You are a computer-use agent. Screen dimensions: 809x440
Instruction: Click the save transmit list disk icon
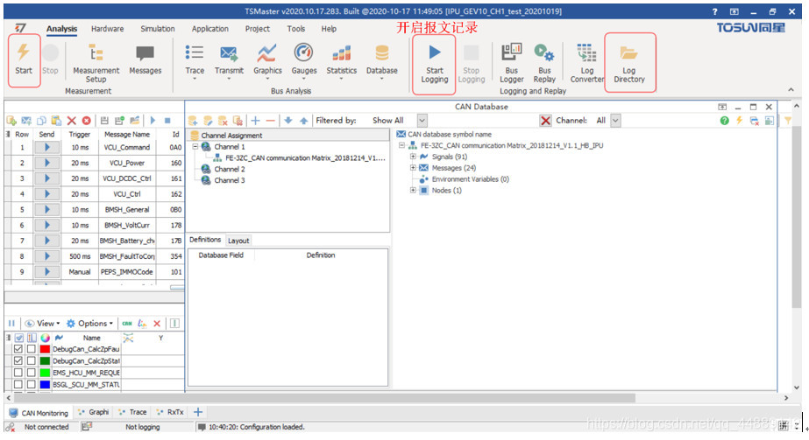104,121
